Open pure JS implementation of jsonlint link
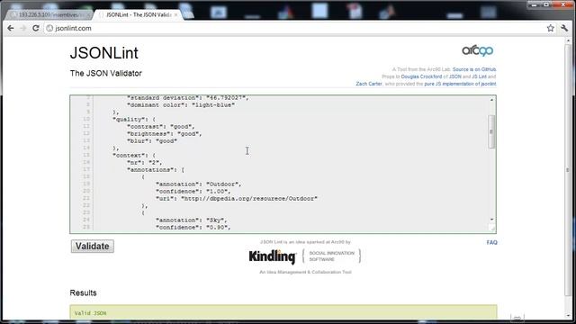 pyautogui.click(x=460, y=84)
